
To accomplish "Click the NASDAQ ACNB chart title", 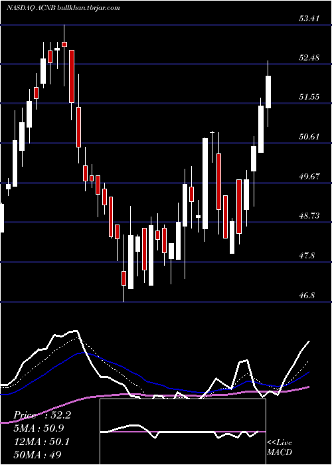I will point(63,8).
